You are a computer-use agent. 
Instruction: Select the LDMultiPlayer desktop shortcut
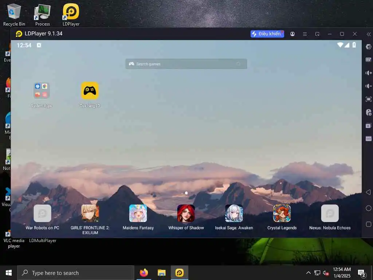point(43,241)
